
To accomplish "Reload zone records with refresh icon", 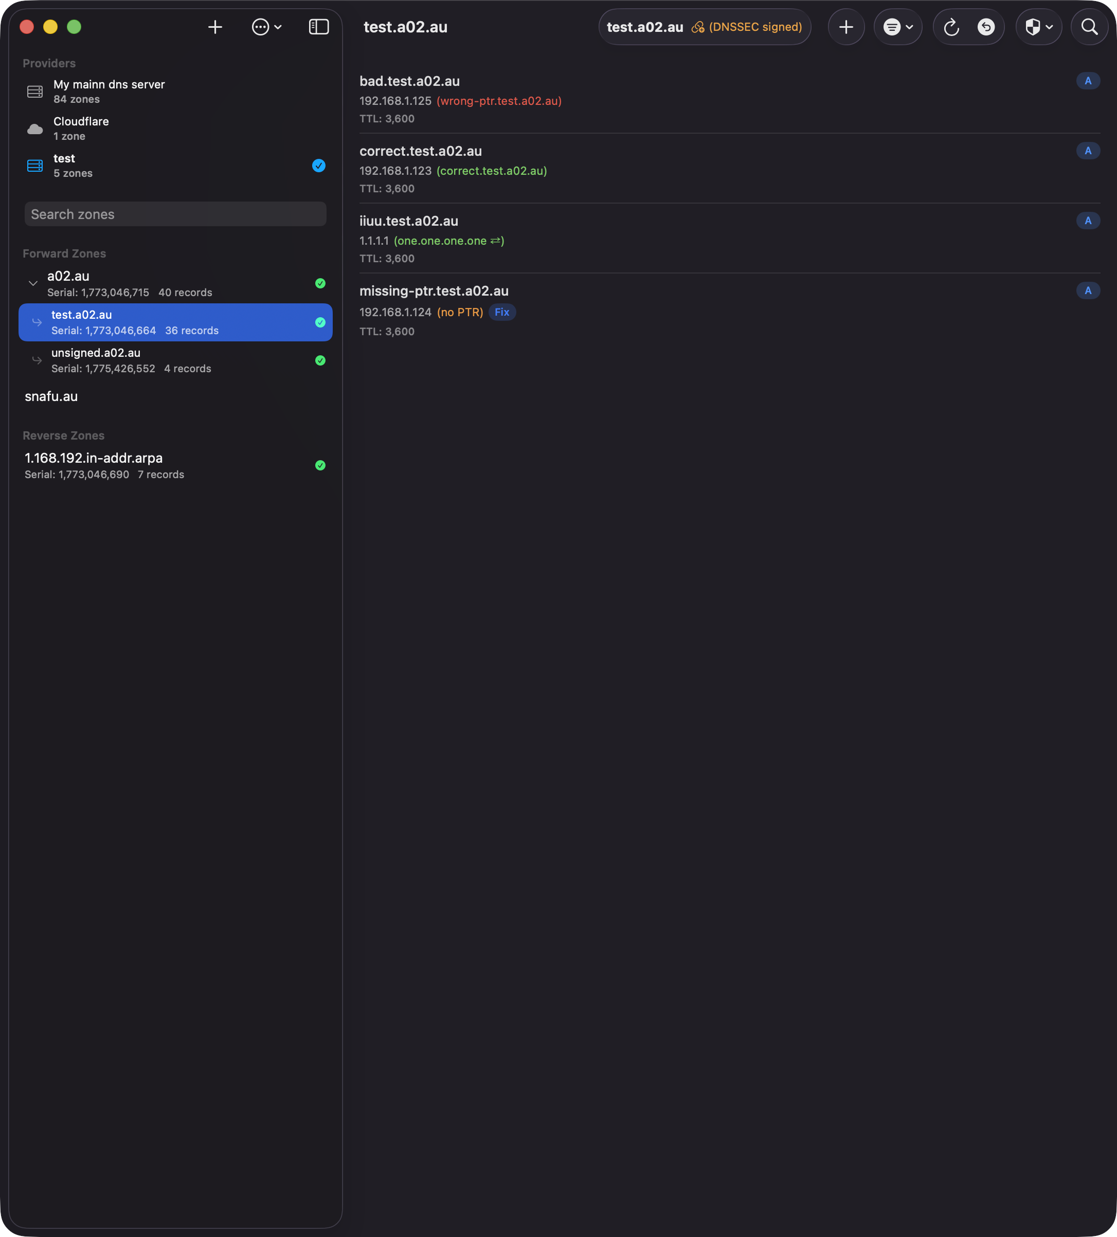I will (951, 27).
